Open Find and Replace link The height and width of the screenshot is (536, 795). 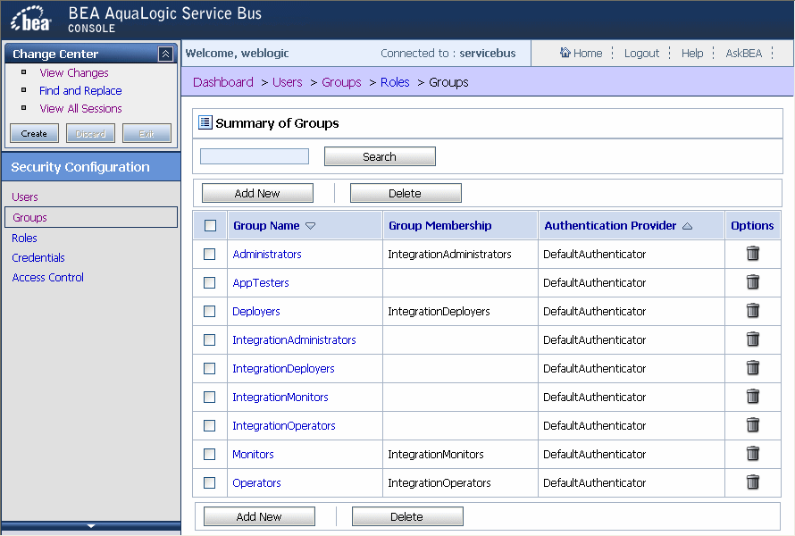click(x=80, y=91)
